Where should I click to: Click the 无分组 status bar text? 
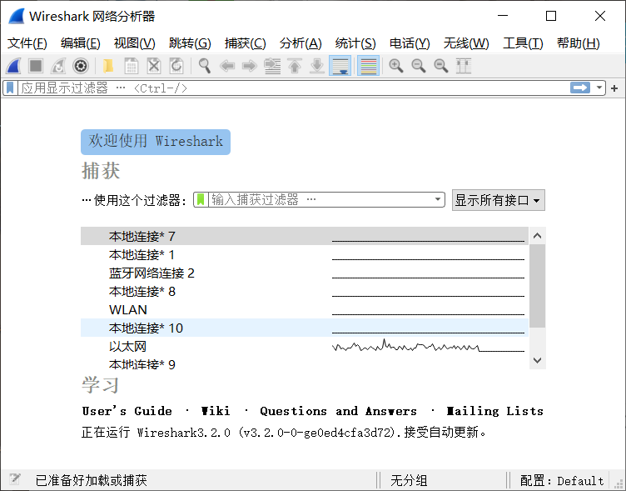409,480
